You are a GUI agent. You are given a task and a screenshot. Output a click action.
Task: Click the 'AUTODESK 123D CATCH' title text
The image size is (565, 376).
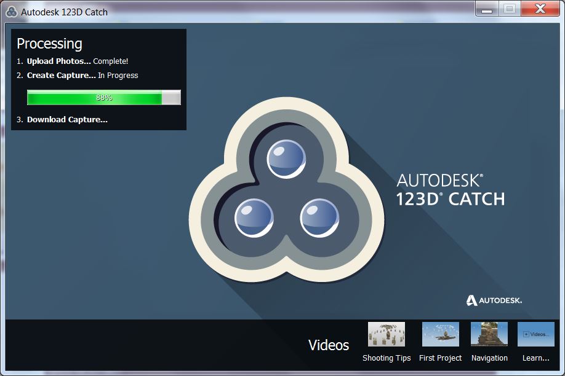click(451, 190)
